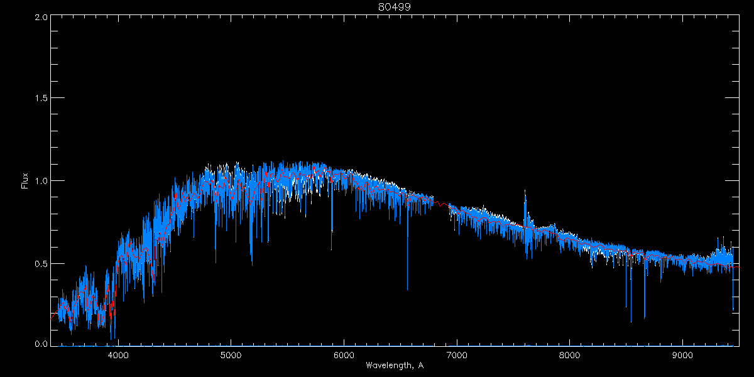Select the 5000 wavelength tick label
Screen dimensions: 754x377
point(231,353)
